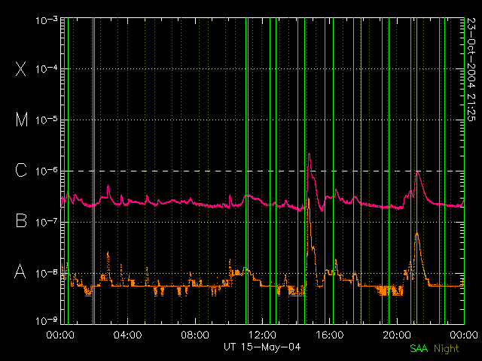Click the rightmost 00:00 time label
The height and width of the screenshot is (361, 482).
(464, 335)
